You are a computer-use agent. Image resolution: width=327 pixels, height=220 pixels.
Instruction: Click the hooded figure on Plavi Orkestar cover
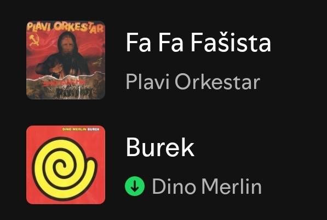pyautogui.click(x=65, y=55)
